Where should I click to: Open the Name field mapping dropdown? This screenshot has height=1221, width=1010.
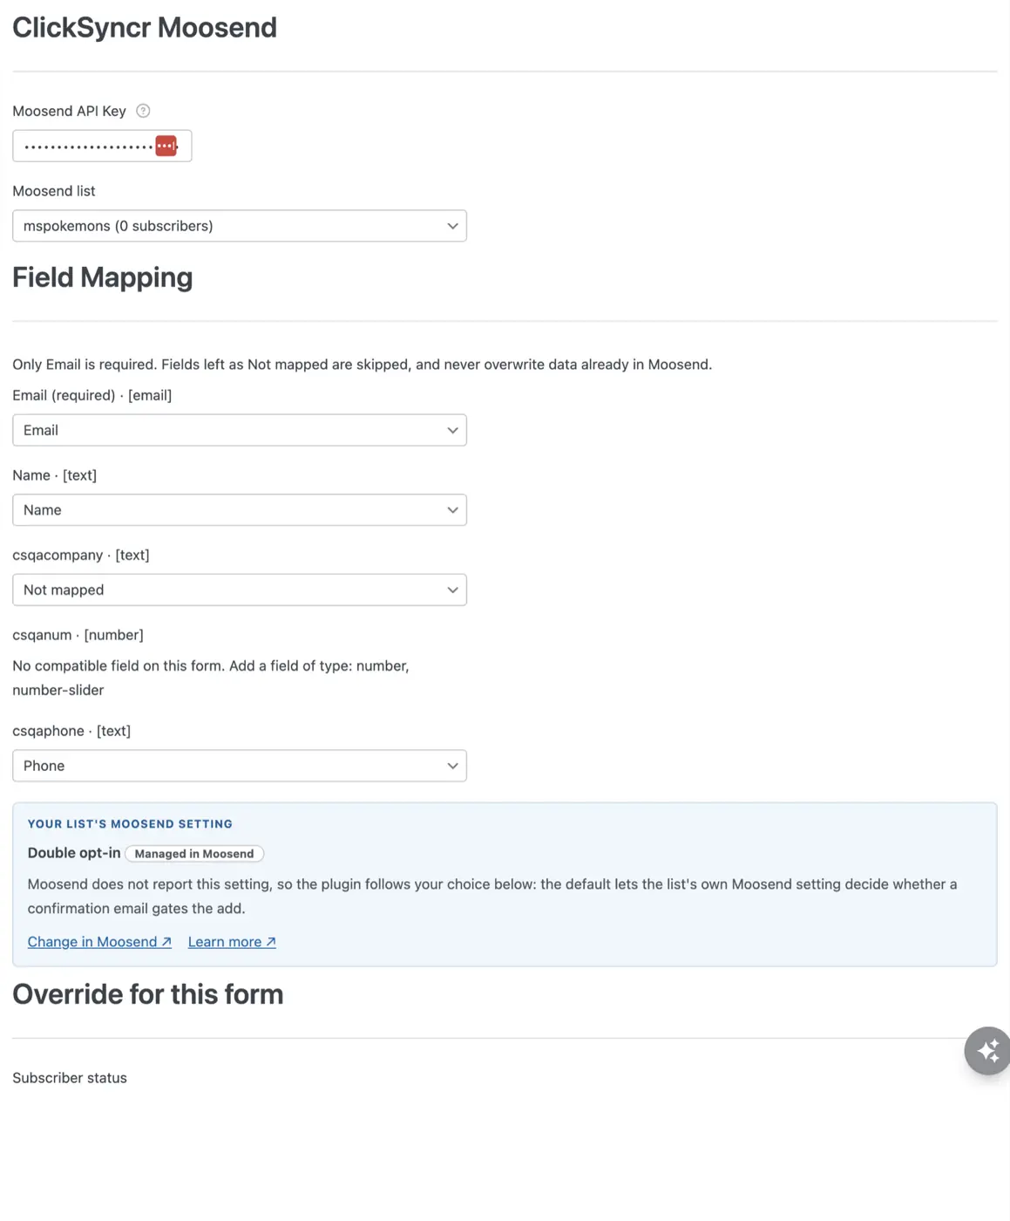point(240,510)
